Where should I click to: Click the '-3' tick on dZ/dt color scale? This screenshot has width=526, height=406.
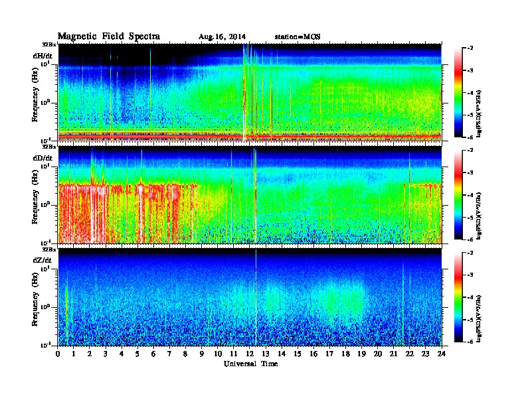[470, 275]
